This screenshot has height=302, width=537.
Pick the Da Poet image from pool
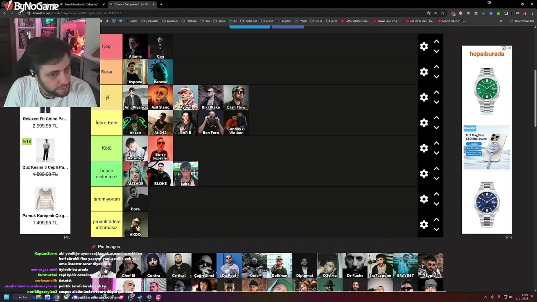[229, 266]
